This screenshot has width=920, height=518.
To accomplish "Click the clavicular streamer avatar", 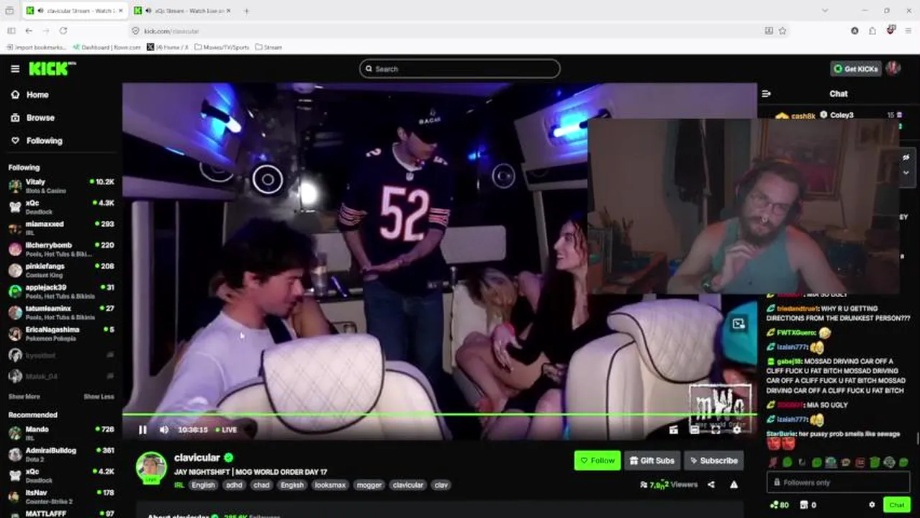I will tap(151, 468).
